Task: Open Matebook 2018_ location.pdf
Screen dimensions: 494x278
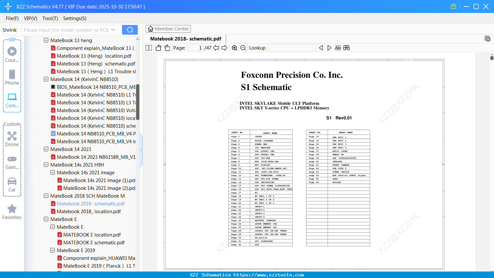Action: pyautogui.click(x=89, y=212)
